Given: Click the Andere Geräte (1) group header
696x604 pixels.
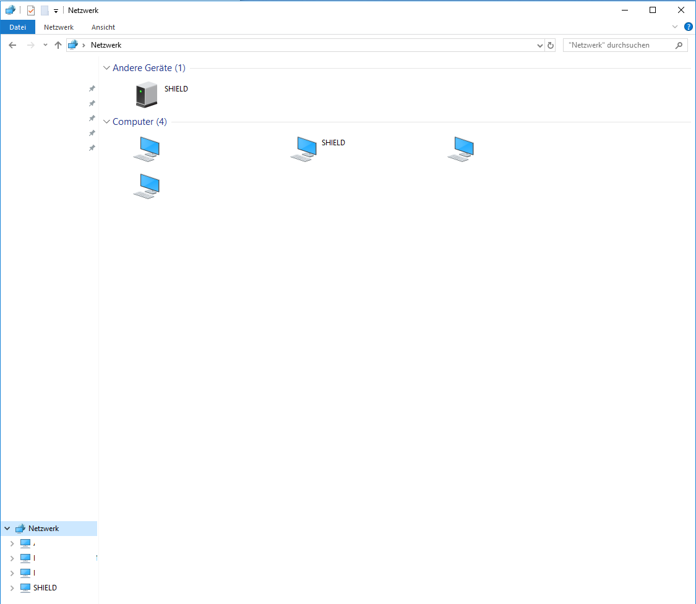Looking at the screenshot, I should coord(148,68).
